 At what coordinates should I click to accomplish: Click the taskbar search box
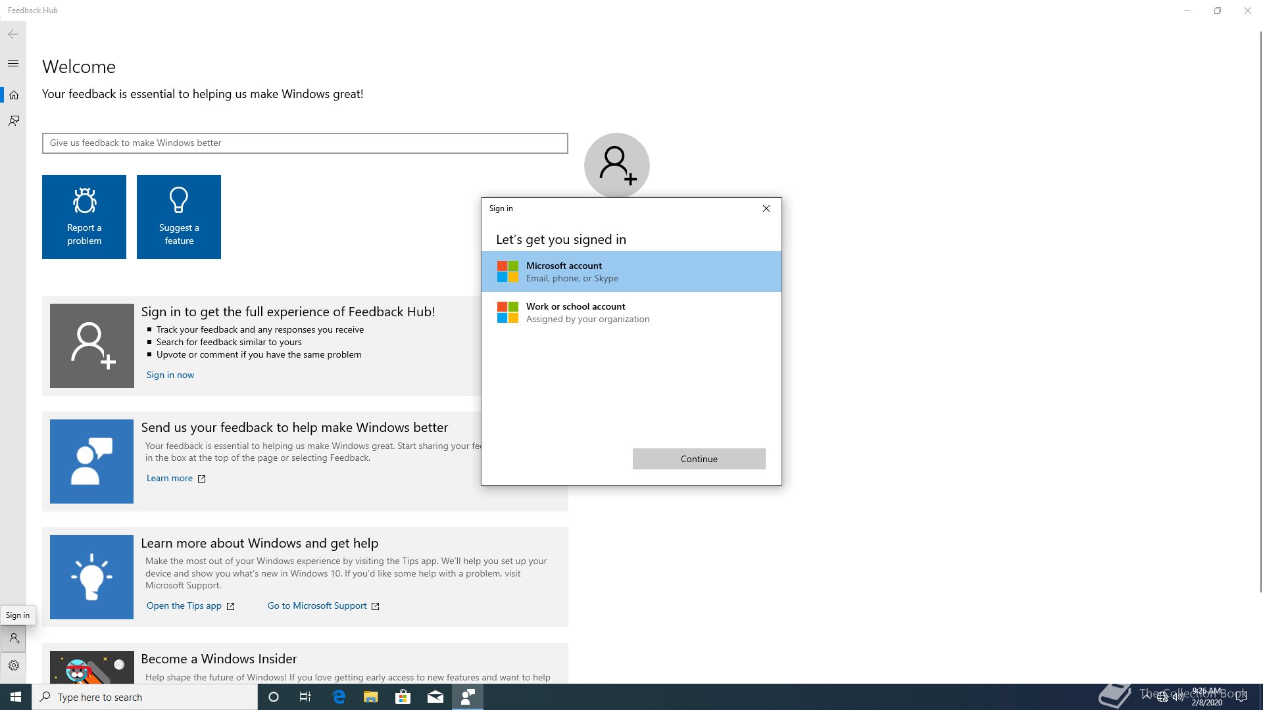pyautogui.click(x=145, y=697)
